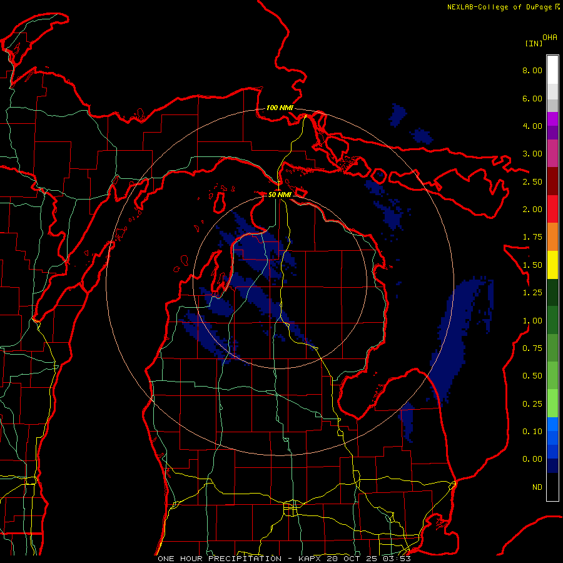Click the 6.00 legend value

pos(532,98)
